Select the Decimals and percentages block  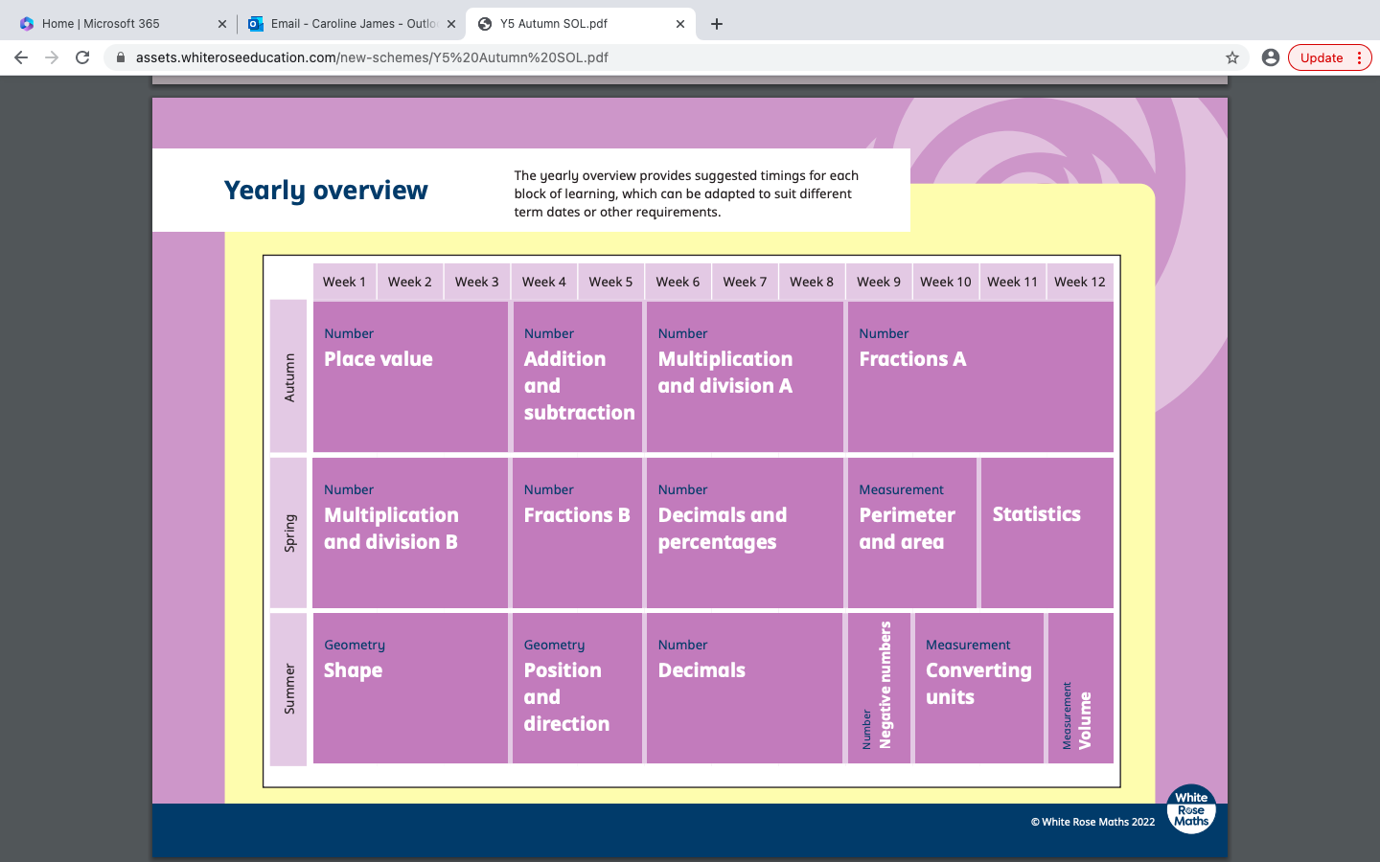pyautogui.click(x=745, y=533)
